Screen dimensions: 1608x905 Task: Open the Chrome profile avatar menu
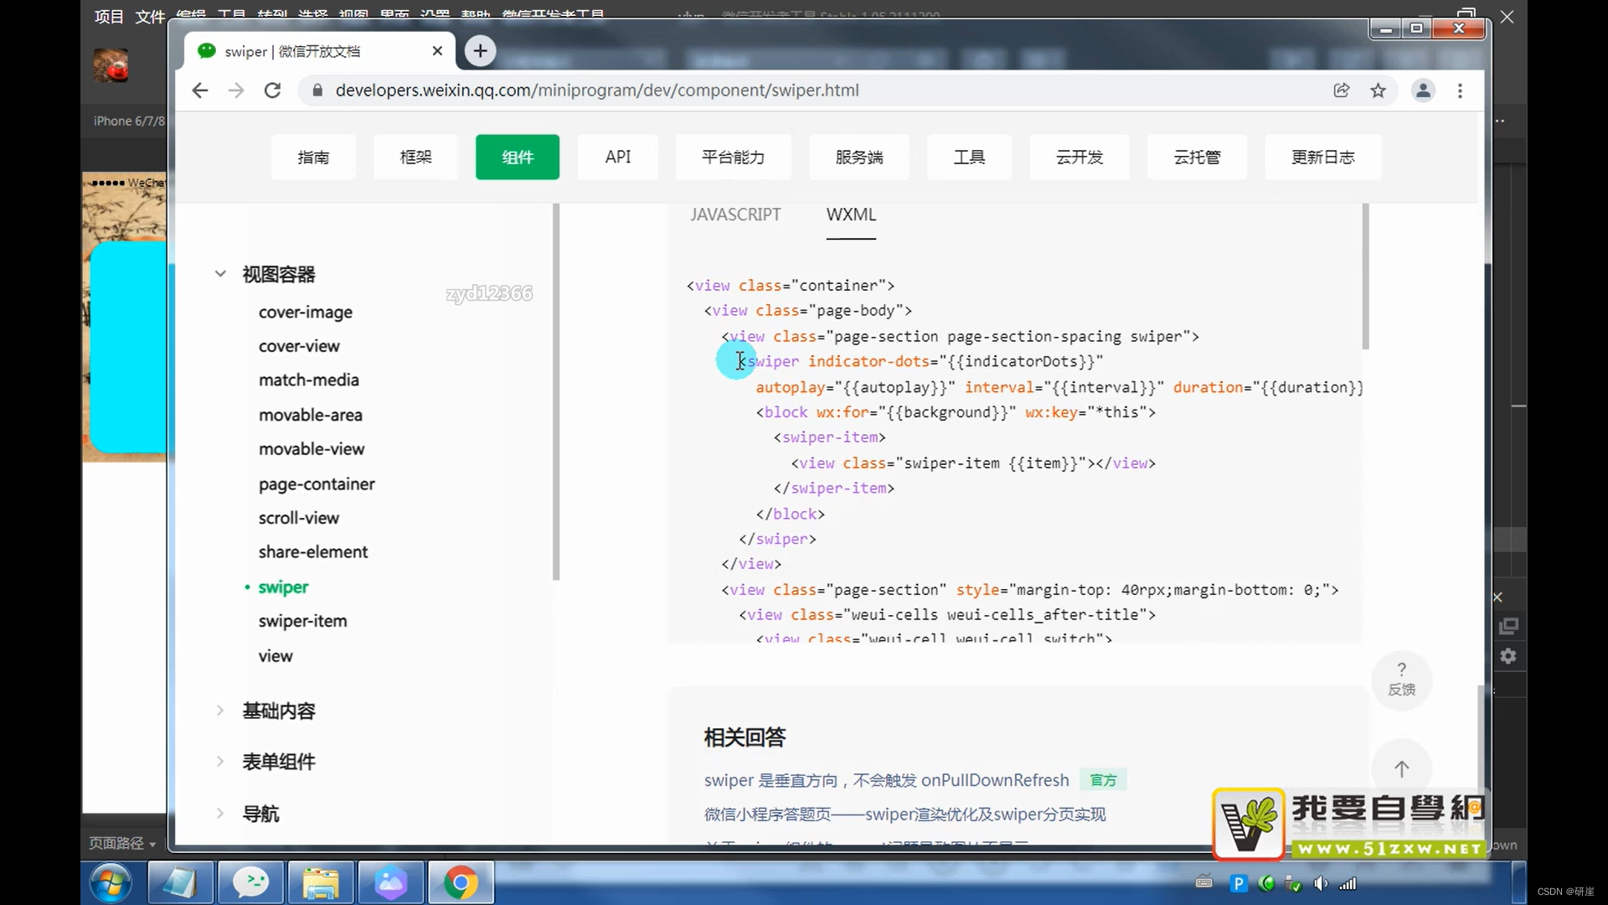coord(1423,90)
